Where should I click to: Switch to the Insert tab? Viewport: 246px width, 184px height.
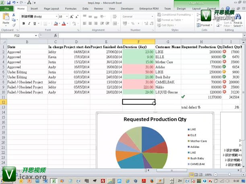[34, 8]
